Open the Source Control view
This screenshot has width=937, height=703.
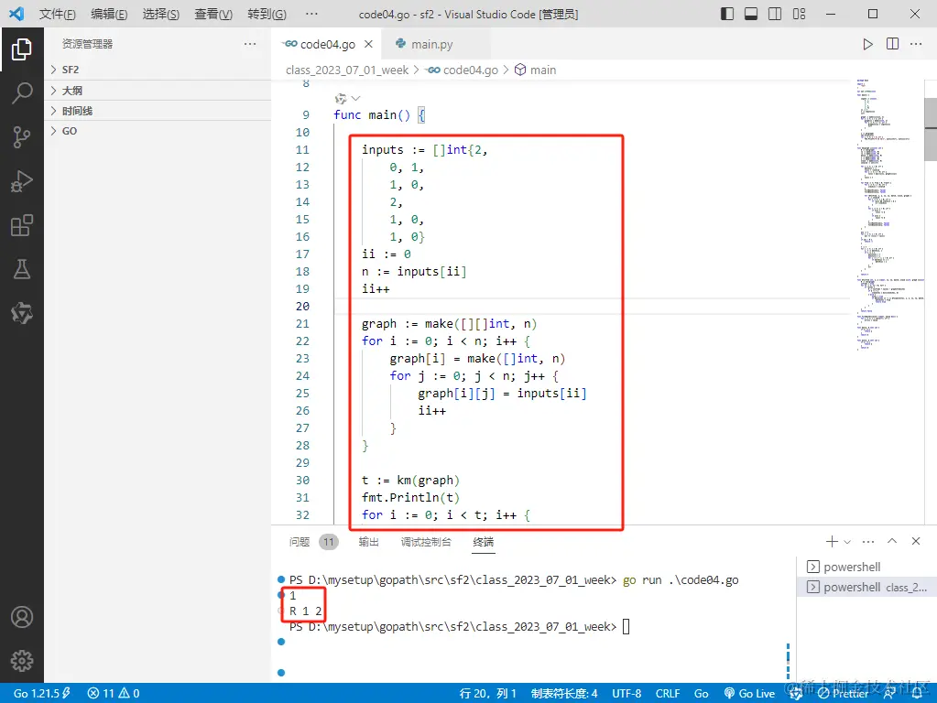pos(21,137)
